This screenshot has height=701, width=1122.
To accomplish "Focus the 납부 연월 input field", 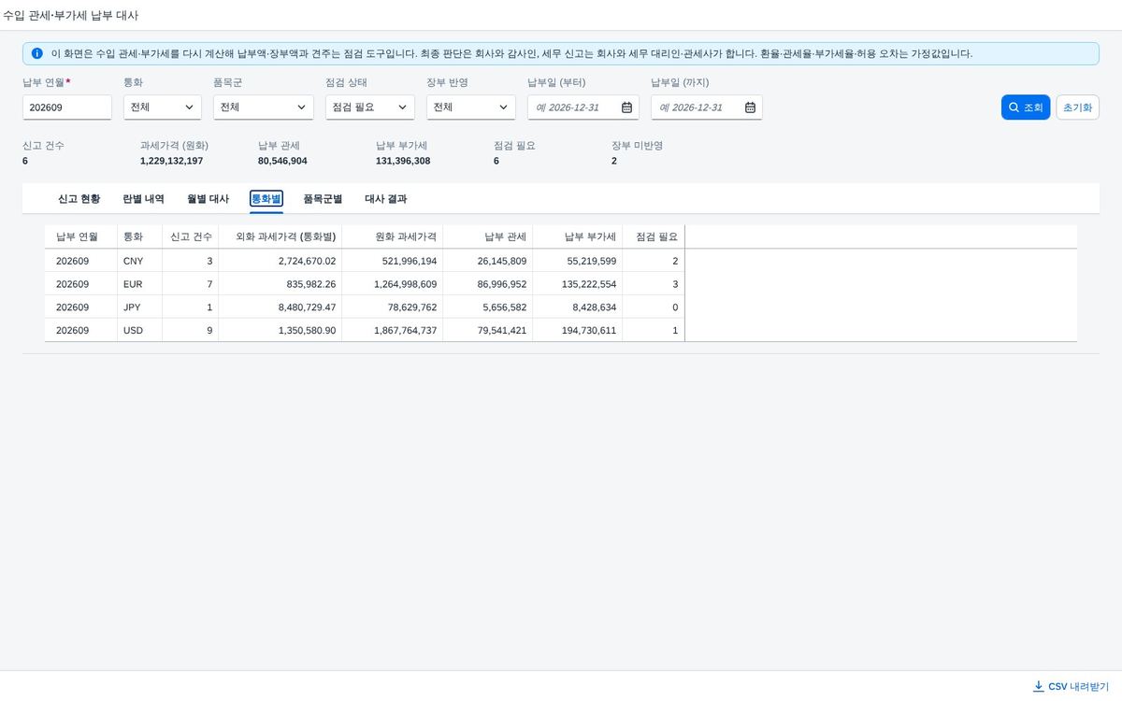I will tap(67, 107).
